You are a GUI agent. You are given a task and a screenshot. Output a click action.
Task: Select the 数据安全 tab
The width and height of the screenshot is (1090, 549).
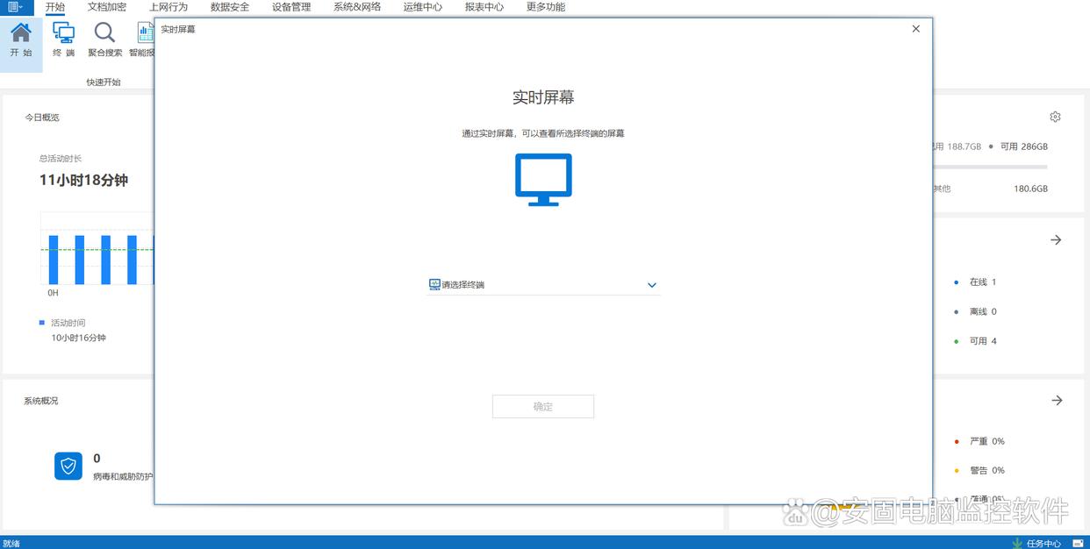[x=230, y=7]
